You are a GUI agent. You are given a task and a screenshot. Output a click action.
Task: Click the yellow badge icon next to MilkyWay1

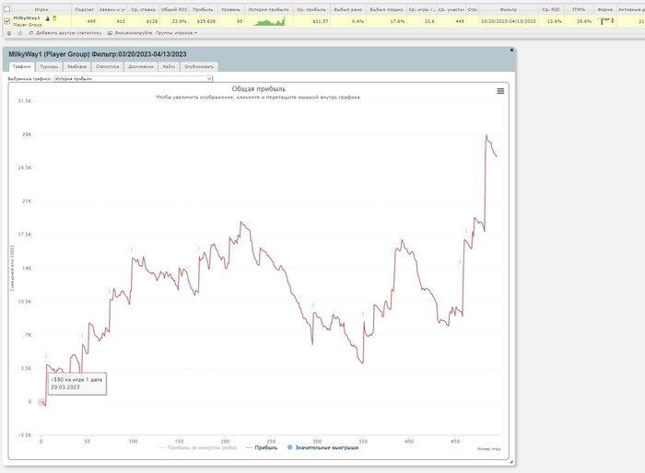click(54, 18)
